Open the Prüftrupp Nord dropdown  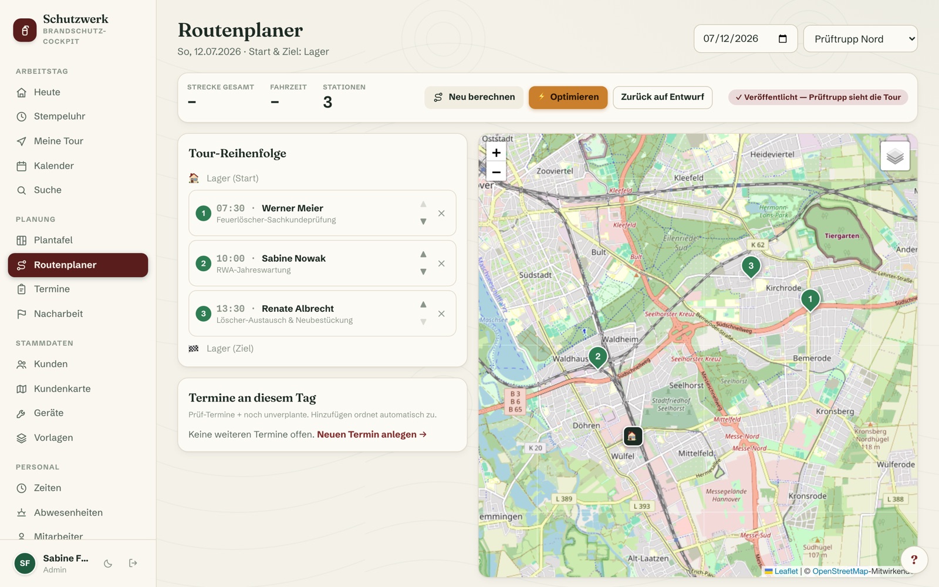coord(860,39)
